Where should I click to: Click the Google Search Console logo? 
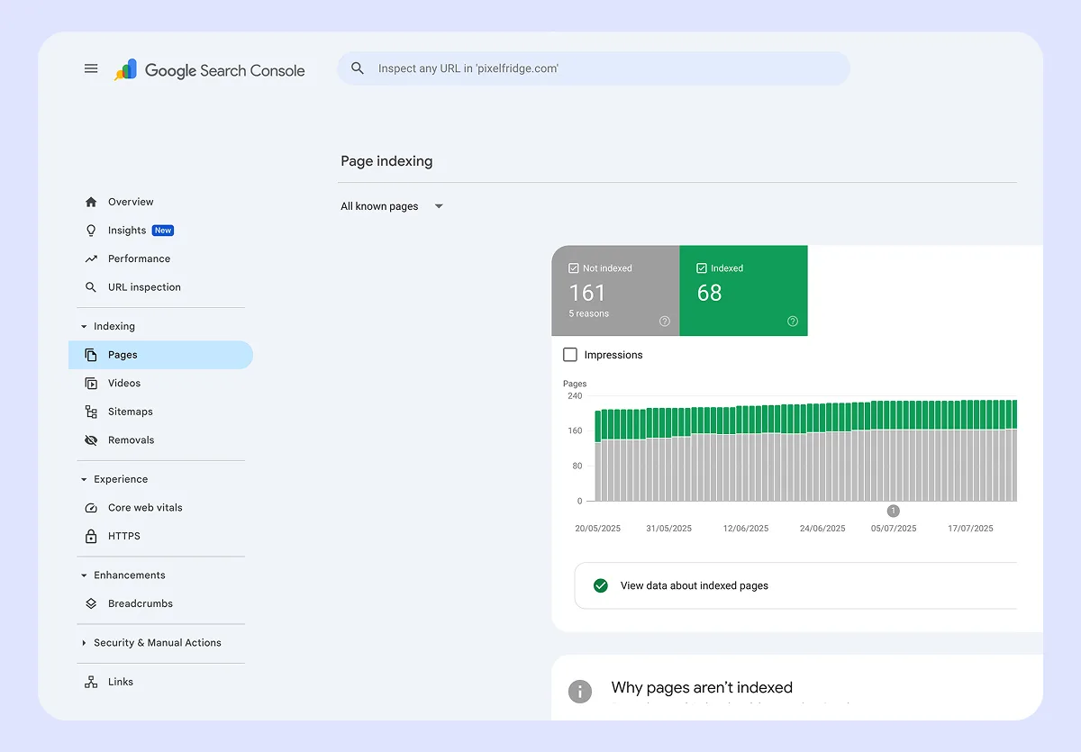209,70
